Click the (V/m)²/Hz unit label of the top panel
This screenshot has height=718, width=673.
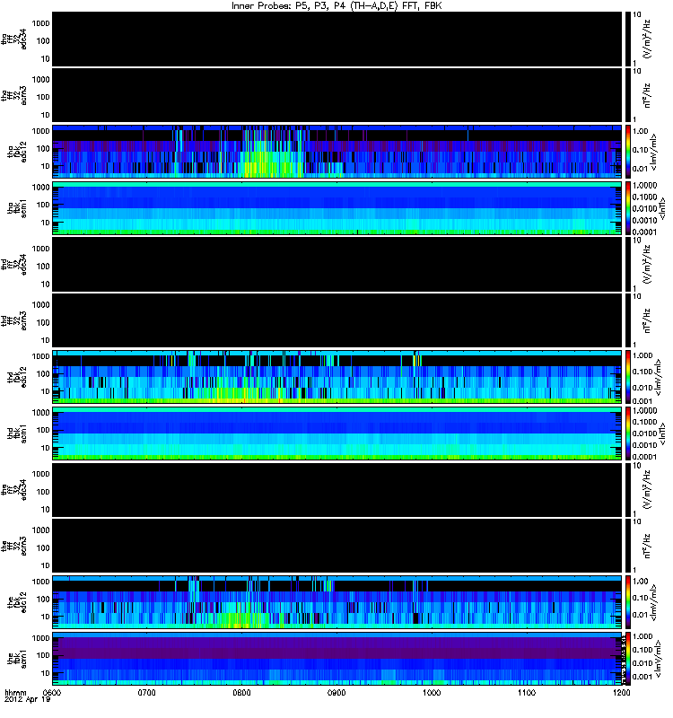pos(647,39)
